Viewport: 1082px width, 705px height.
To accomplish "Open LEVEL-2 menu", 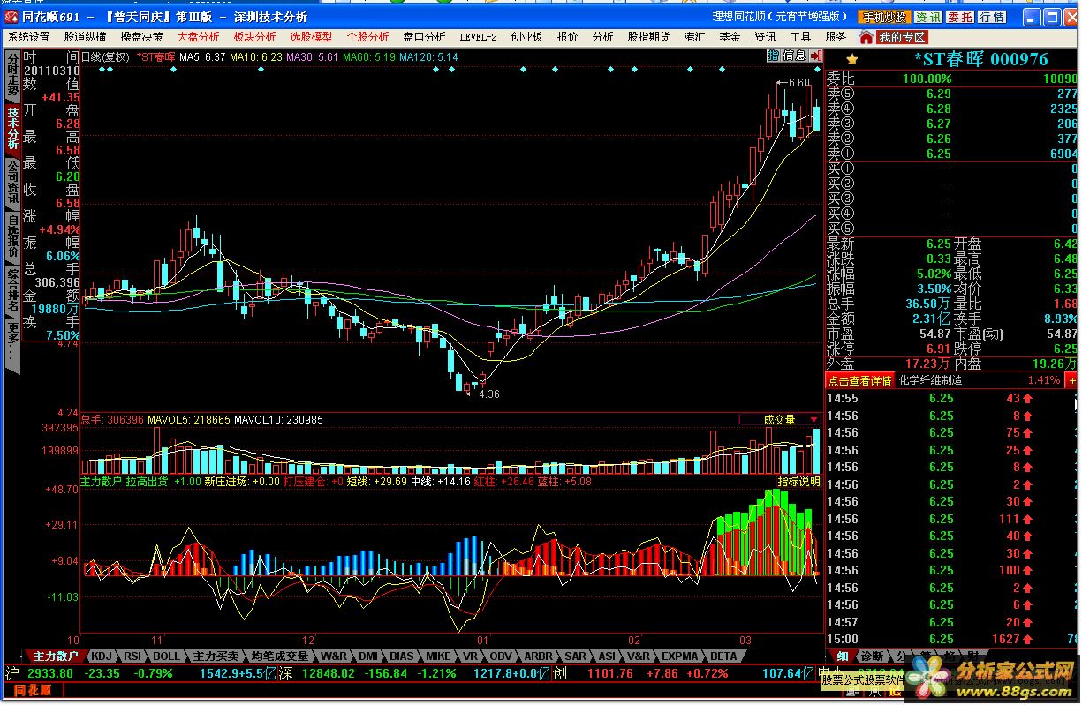I will coord(478,37).
